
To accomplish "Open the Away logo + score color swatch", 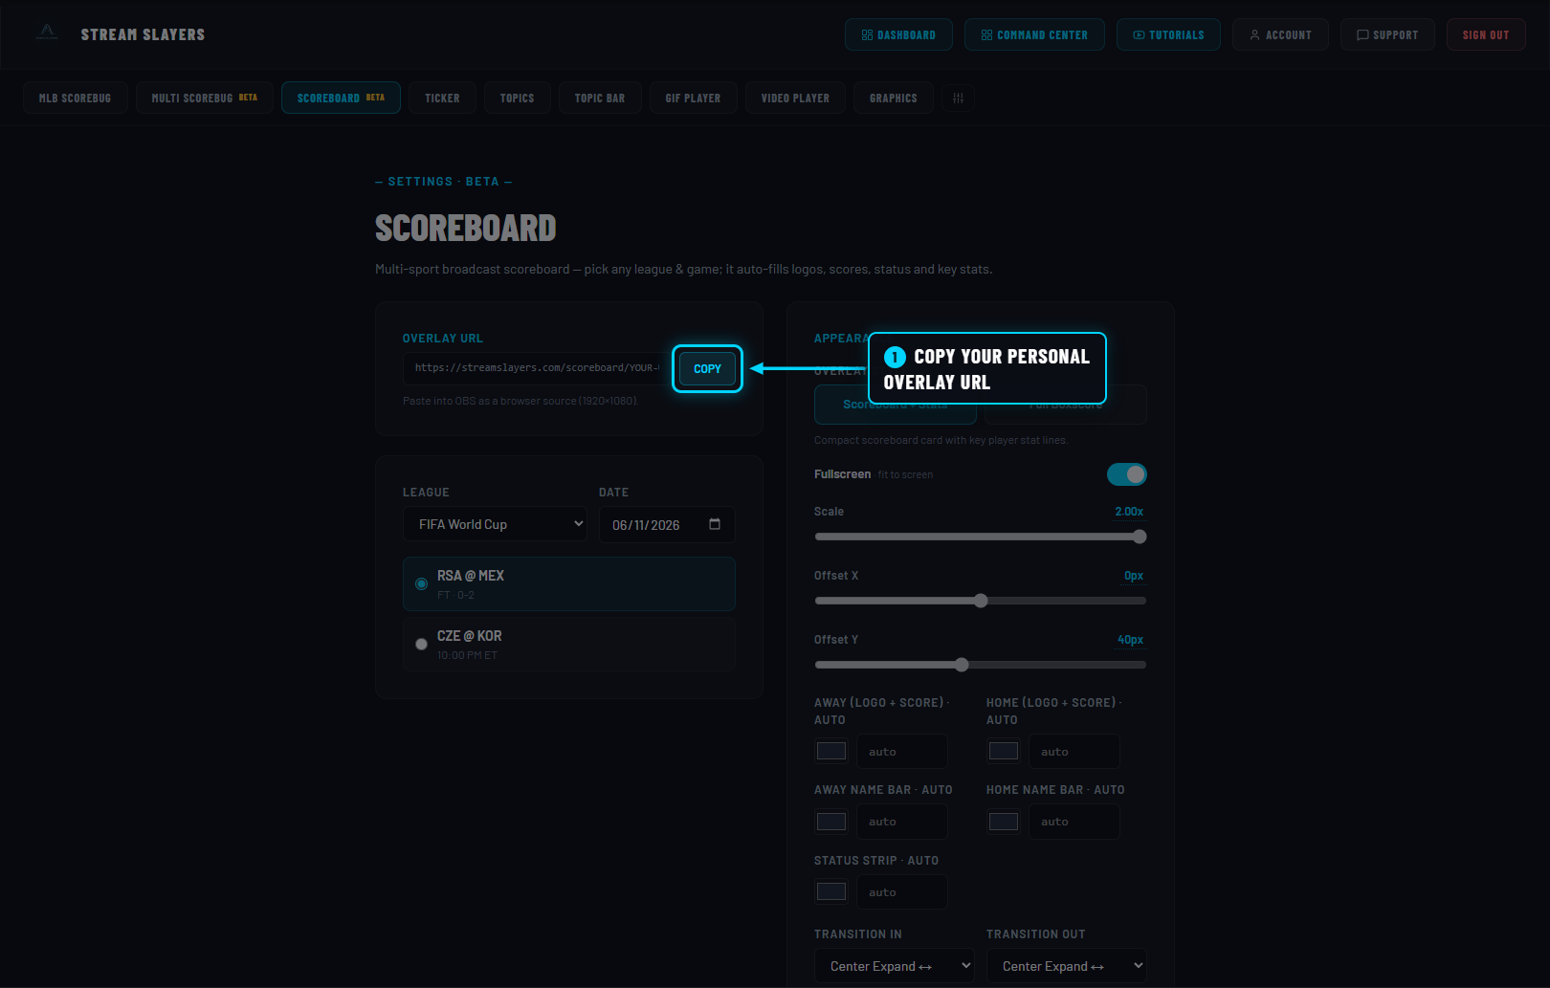I will point(831,751).
